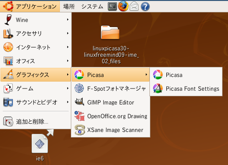Viewport: 228px width, 165px height.
Task: Launch XSane Image Scanner
Action: 111,130
